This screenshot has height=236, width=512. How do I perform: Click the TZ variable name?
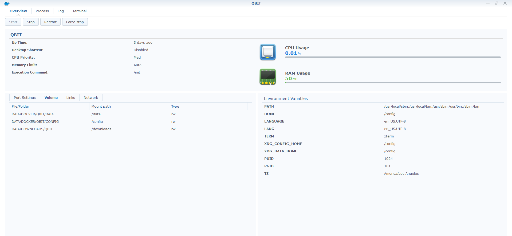(x=266, y=173)
